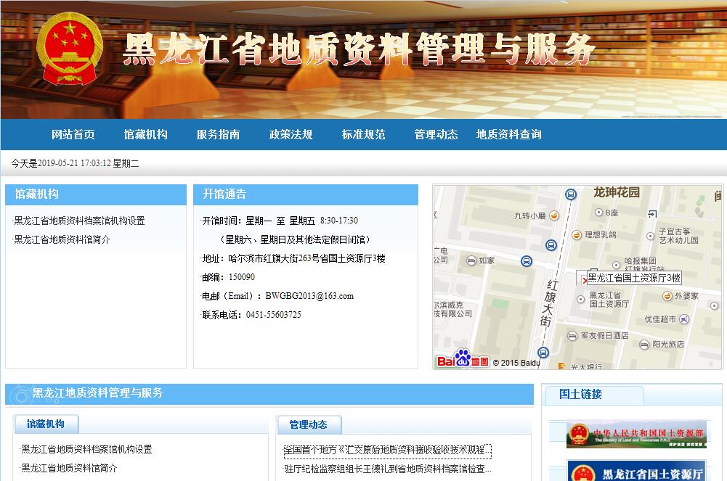Click the shopping icon beside 优佳超市
Image resolution: width=727 pixels, height=481 pixels.
point(684,319)
